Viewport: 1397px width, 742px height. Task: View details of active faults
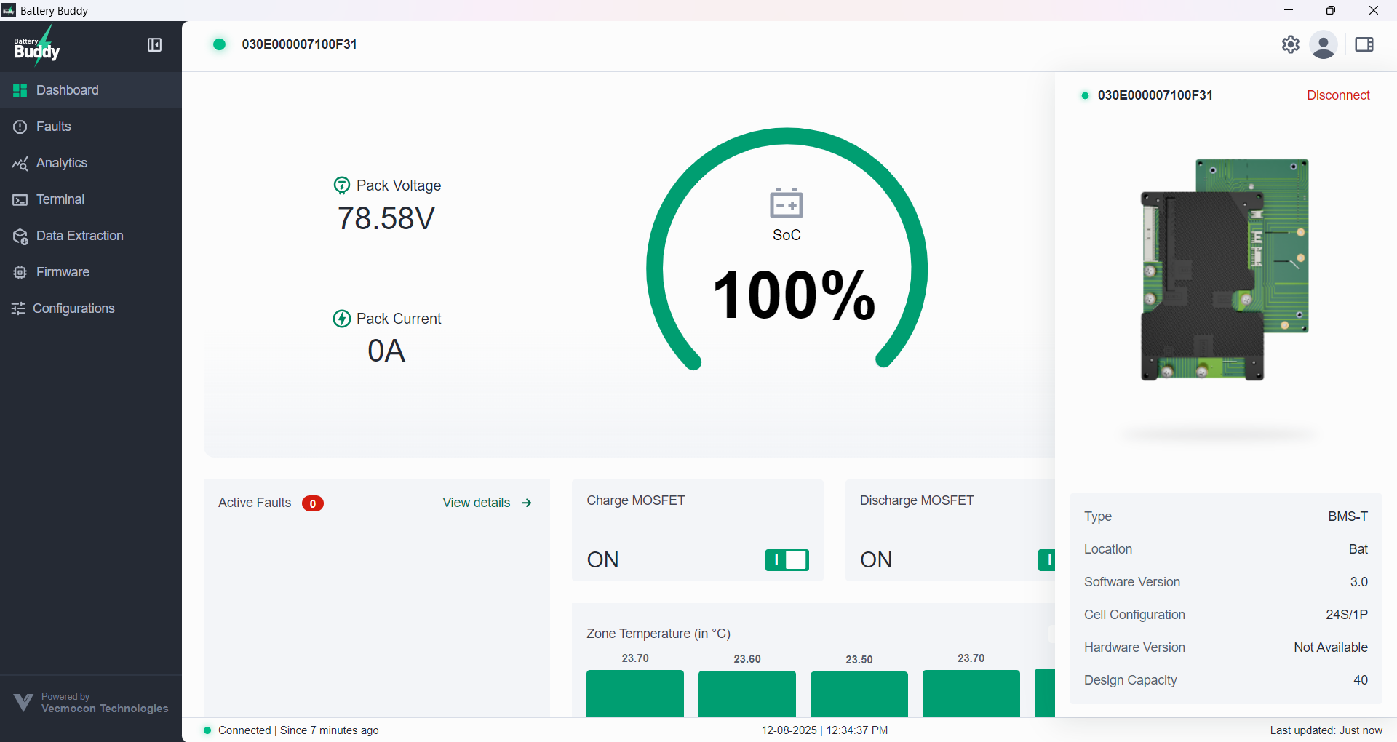[x=487, y=503]
